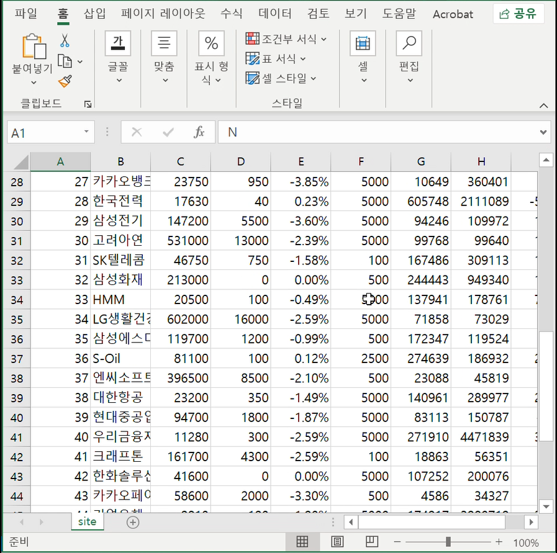Click the Copy icon in clipboard group
Screen dimensions: 557x553
click(x=65, y=61)
